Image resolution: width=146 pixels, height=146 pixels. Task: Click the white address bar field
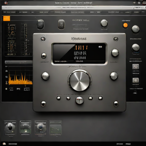pyautogui.click(x=67, y=8)
